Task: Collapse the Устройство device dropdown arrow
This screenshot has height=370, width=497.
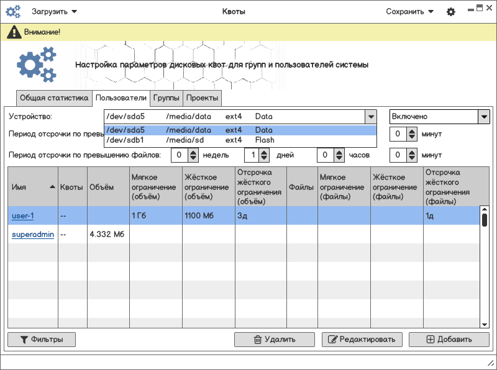Action: pos(370,117)
